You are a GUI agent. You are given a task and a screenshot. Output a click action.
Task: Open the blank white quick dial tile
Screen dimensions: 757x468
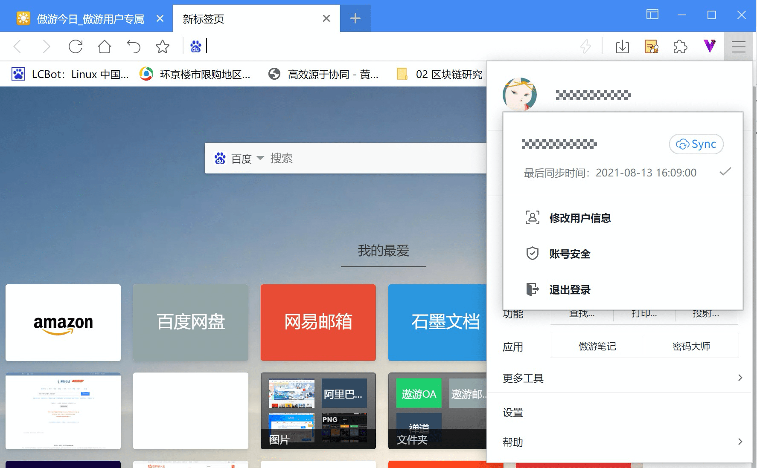click(191, 411)
